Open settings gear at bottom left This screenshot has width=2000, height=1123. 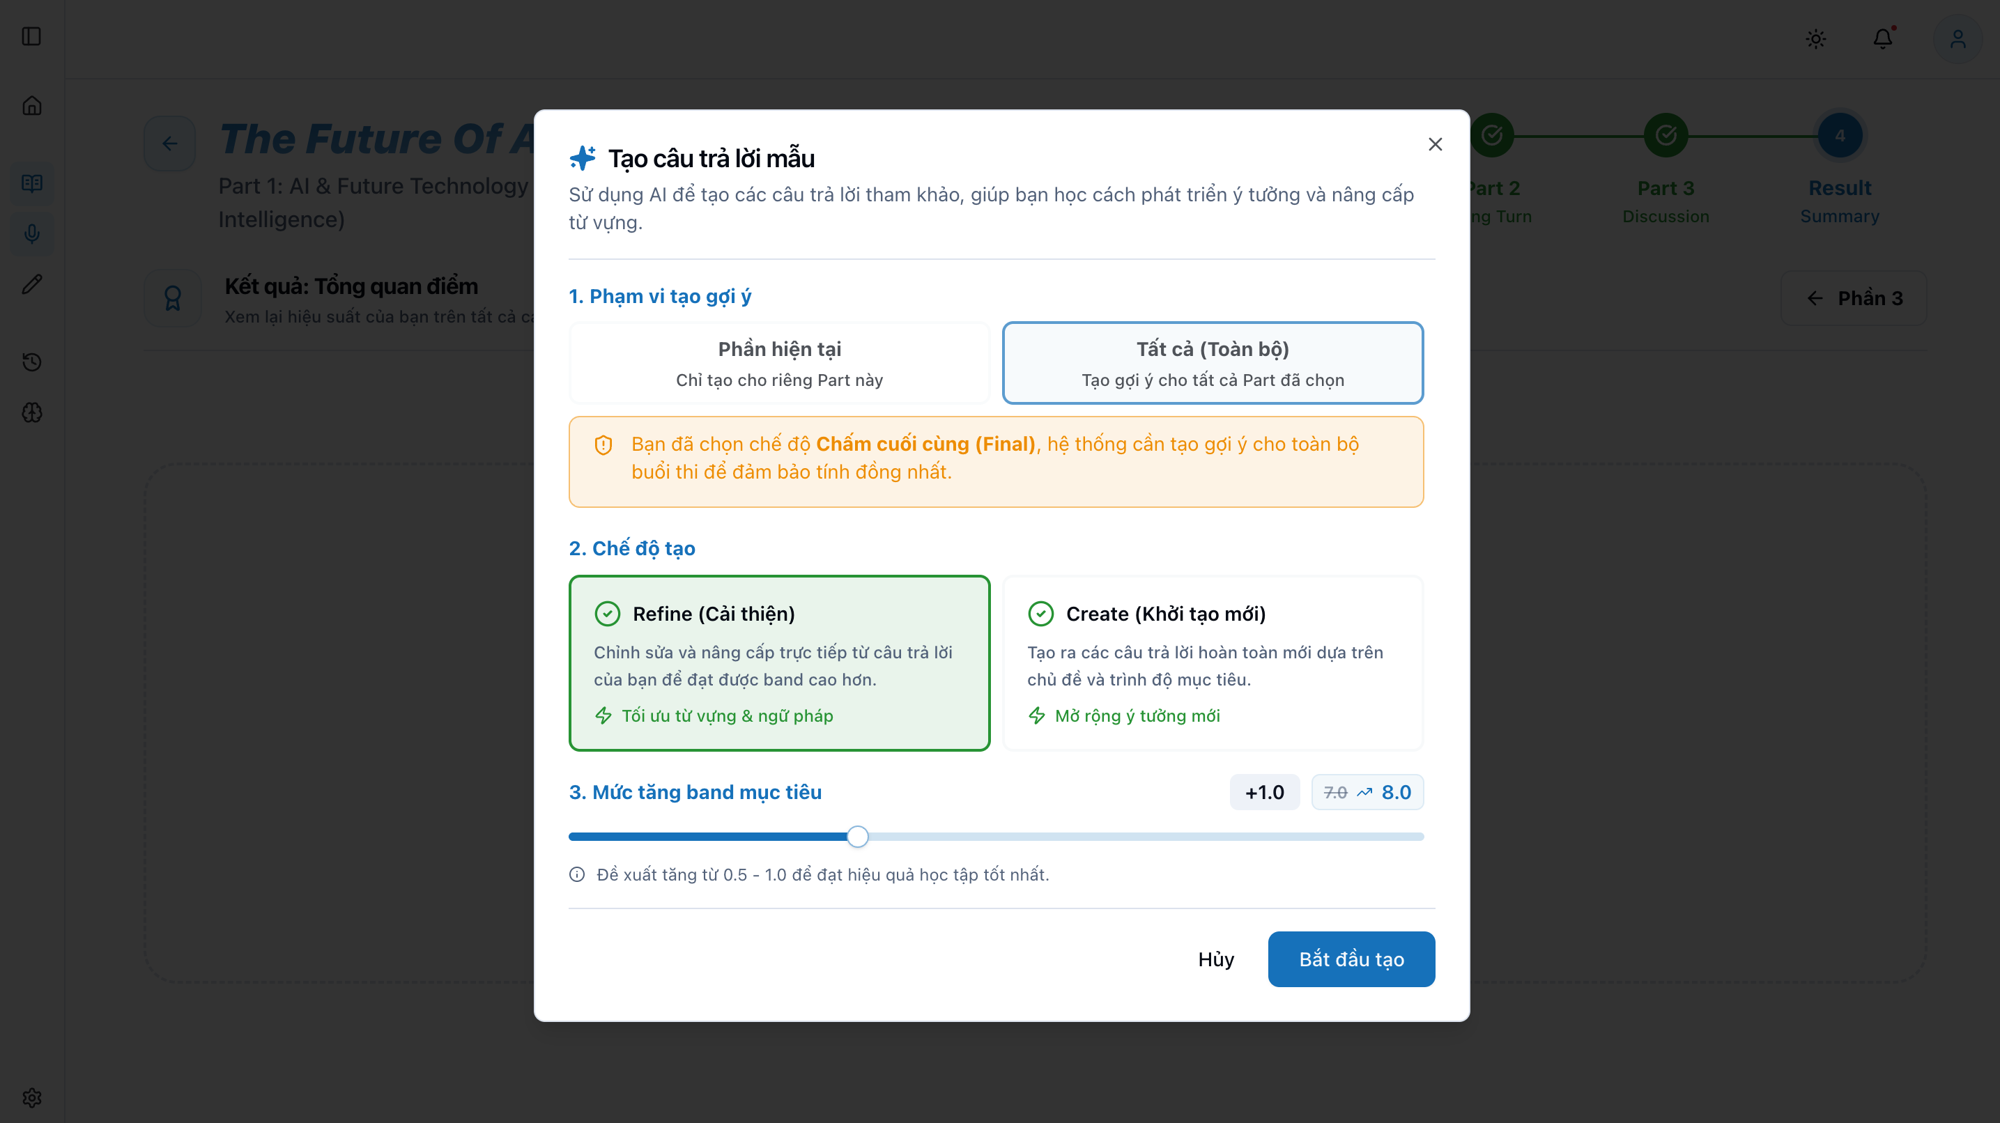point(32,1097)
